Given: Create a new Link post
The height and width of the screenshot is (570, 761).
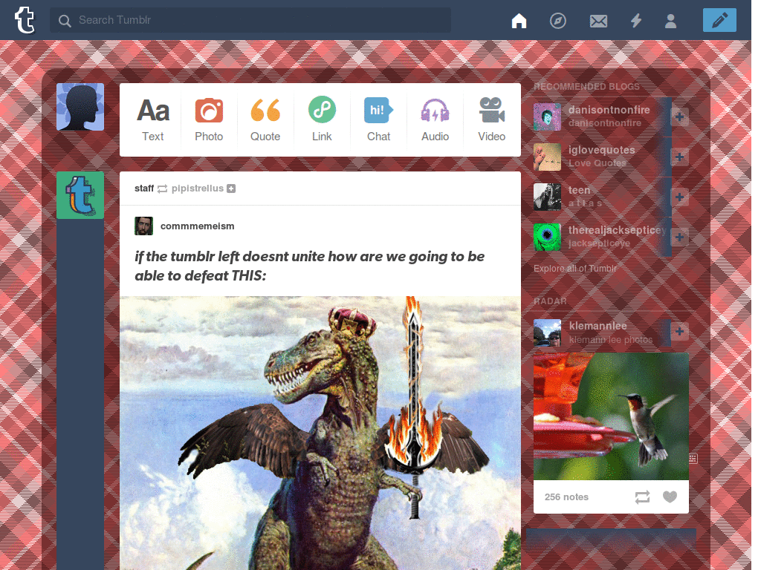Looking at the screenshot, I should [322, 119].
